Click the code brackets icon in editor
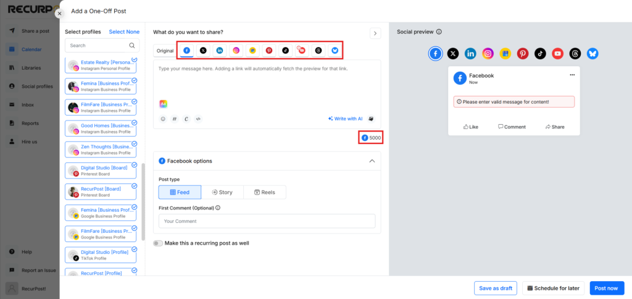The height and width of the screenshot is (299, 632). click(198, 119)
